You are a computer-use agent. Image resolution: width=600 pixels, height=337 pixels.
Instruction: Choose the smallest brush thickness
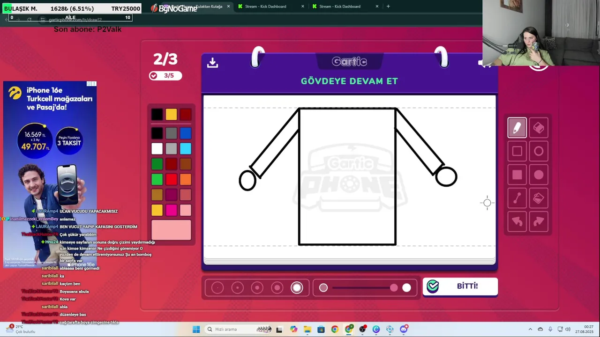pos(217,288)
